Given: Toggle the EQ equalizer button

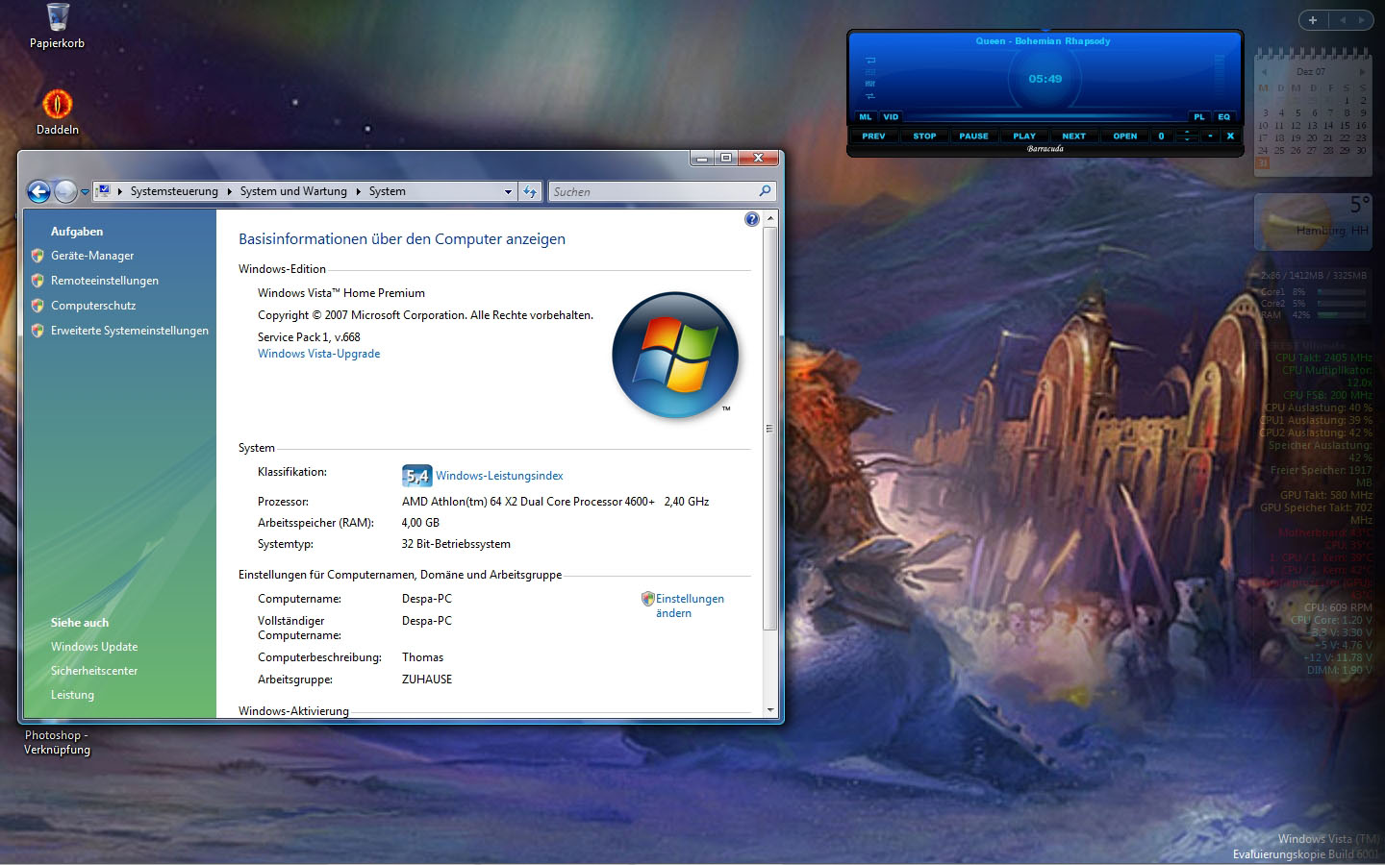Looking at the screenshot, I should click(x=1224, y=117).
